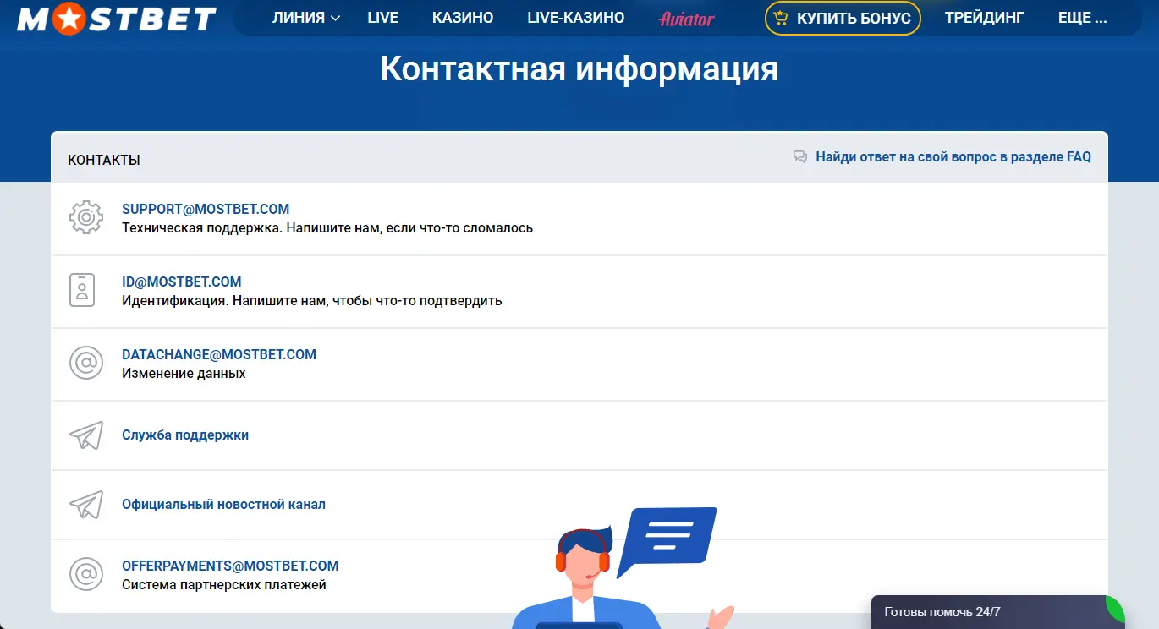
Task: Click the SUPPORT@MOSTBET.COM email link
Action: pos(206,209)
